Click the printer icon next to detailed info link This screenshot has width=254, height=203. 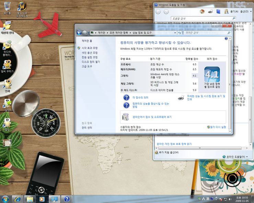click(181, 98)
